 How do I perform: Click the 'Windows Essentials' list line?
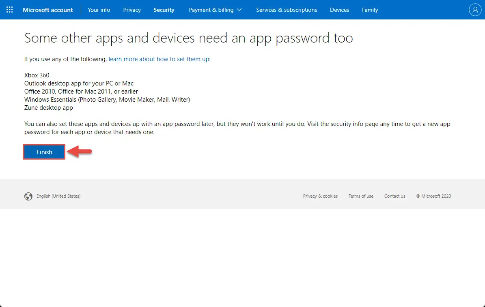pos(107,99)
